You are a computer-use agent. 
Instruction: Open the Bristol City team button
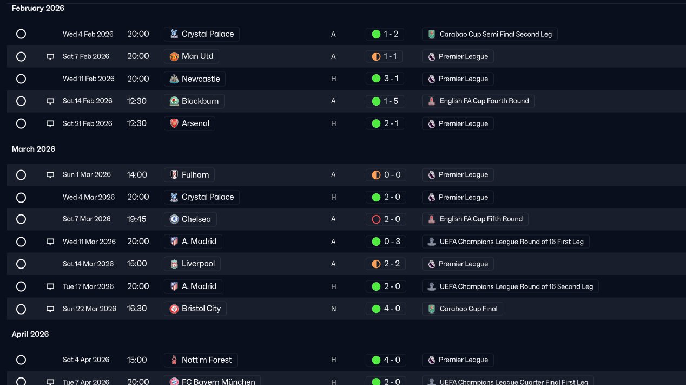195,309
